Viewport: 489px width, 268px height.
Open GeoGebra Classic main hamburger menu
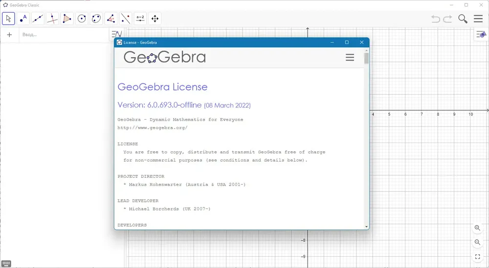pyautogui.click(x=478, y=19)
